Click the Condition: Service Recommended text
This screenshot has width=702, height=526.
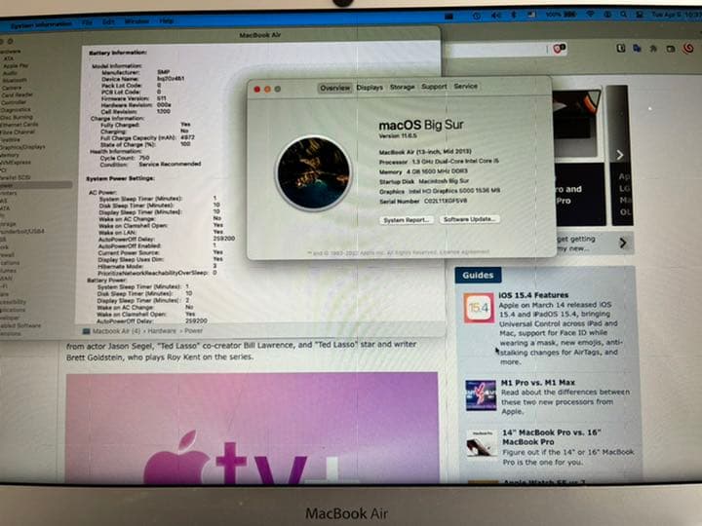(x=150, y=165)
